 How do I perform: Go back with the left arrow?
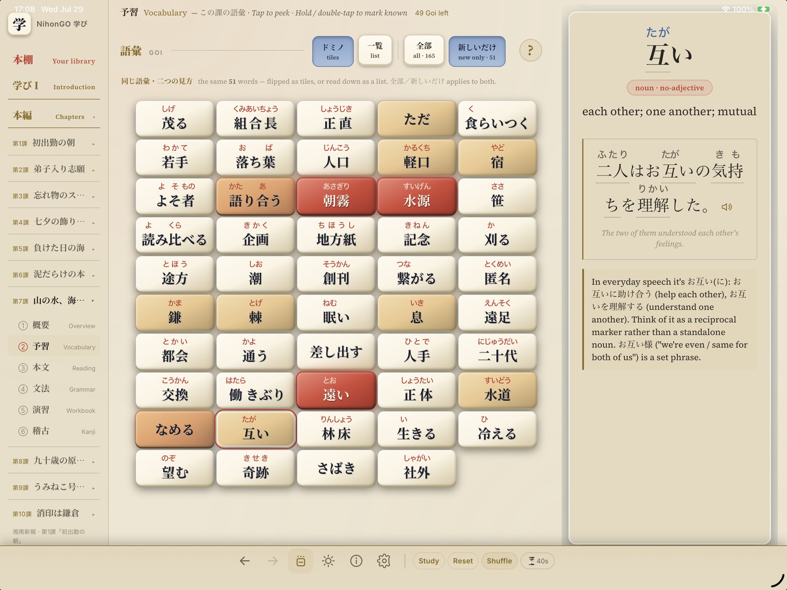pos(245,561)
